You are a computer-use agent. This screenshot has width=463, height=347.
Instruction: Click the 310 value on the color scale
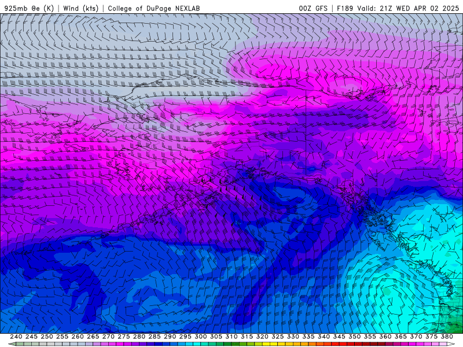tap(231, 337)
